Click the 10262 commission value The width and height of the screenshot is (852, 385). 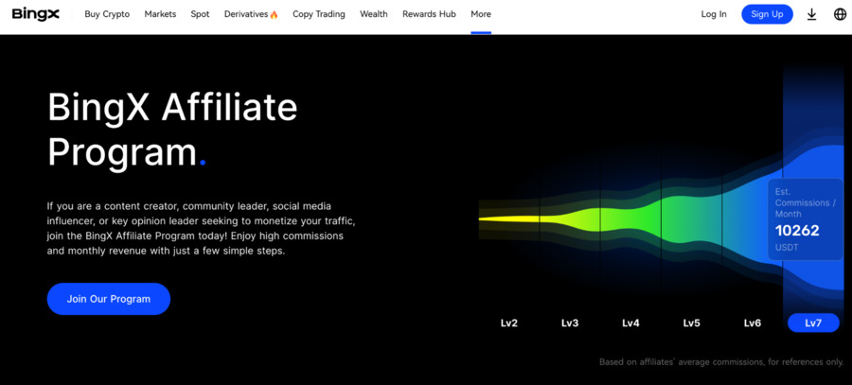(797, 231)
